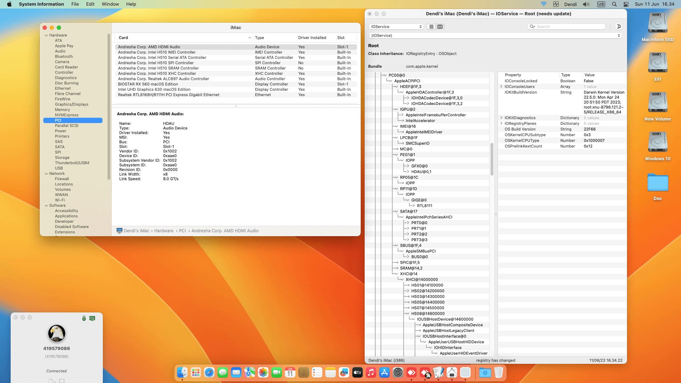Select Realtek RTL8168H/8111H Ethernet row
681x383 pixels.
[x=236, y=95]
